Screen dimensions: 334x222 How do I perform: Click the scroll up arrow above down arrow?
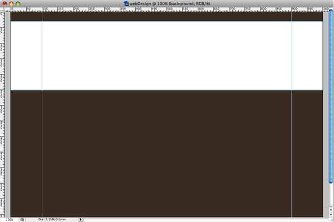point(331,208)
